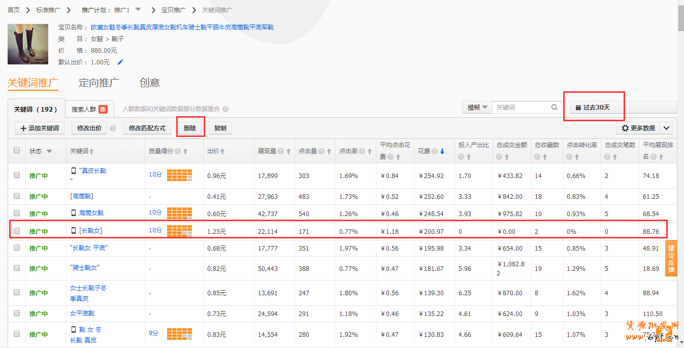684x348 pixels.
Task: Open the 搜索人群 tab
Action: coord(89,109)
